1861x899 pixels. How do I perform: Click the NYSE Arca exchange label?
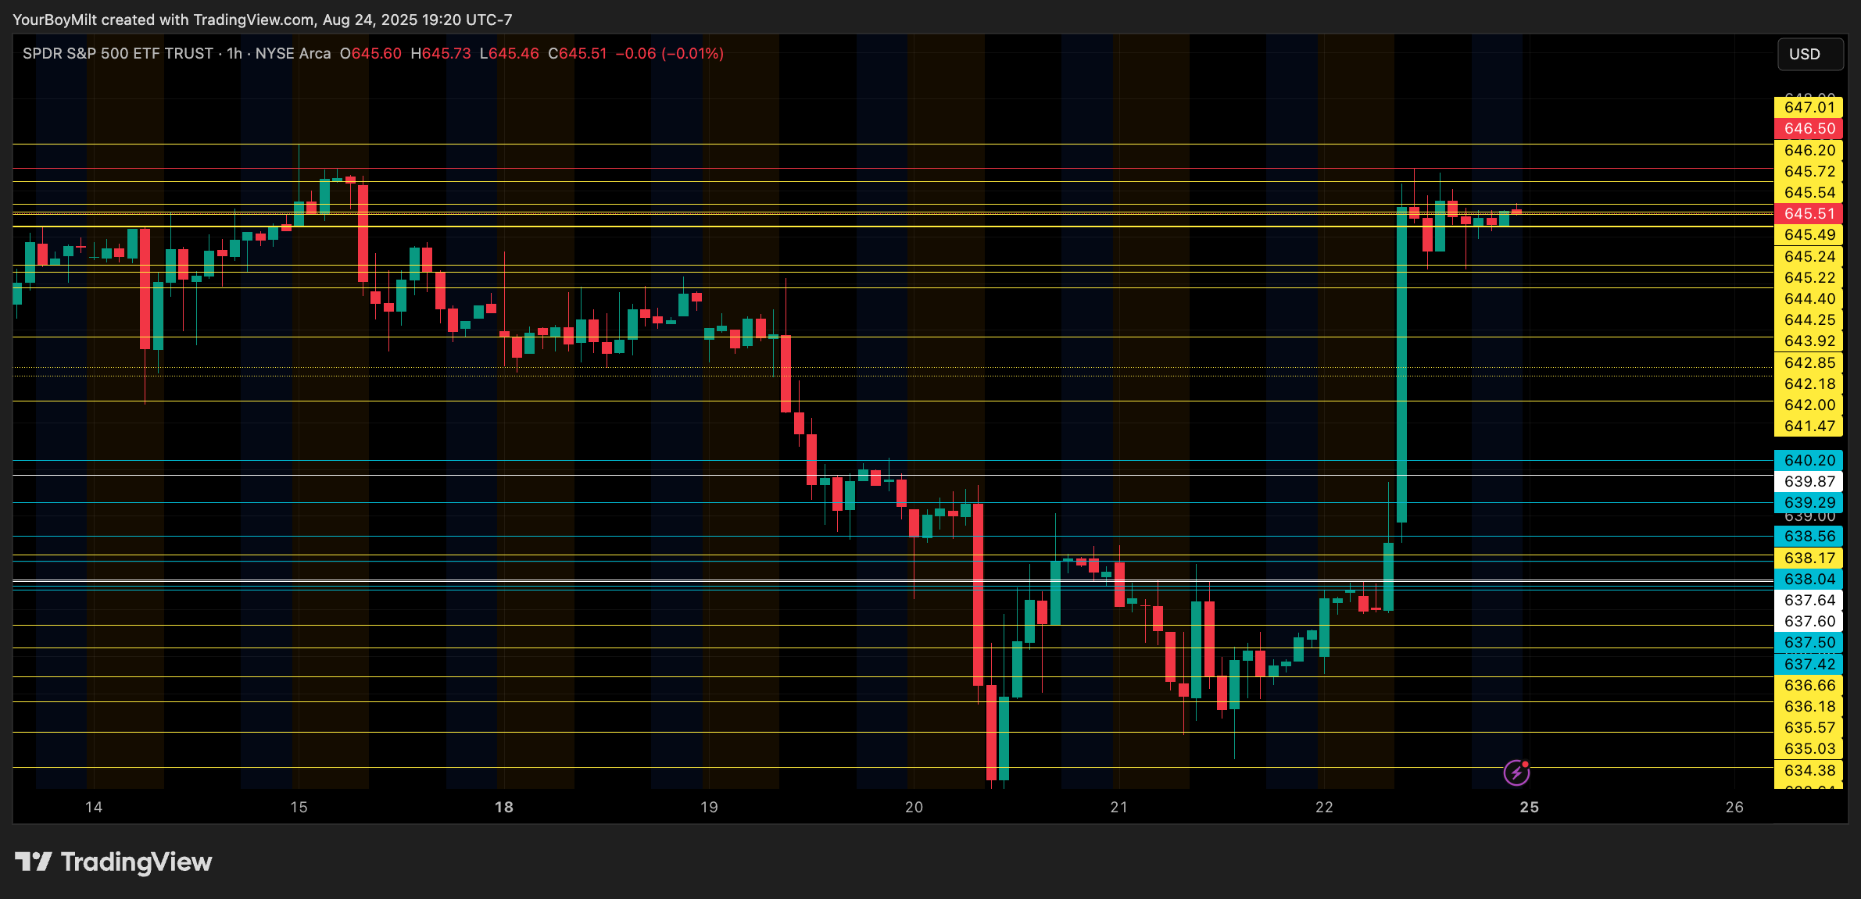coord(293,54)
